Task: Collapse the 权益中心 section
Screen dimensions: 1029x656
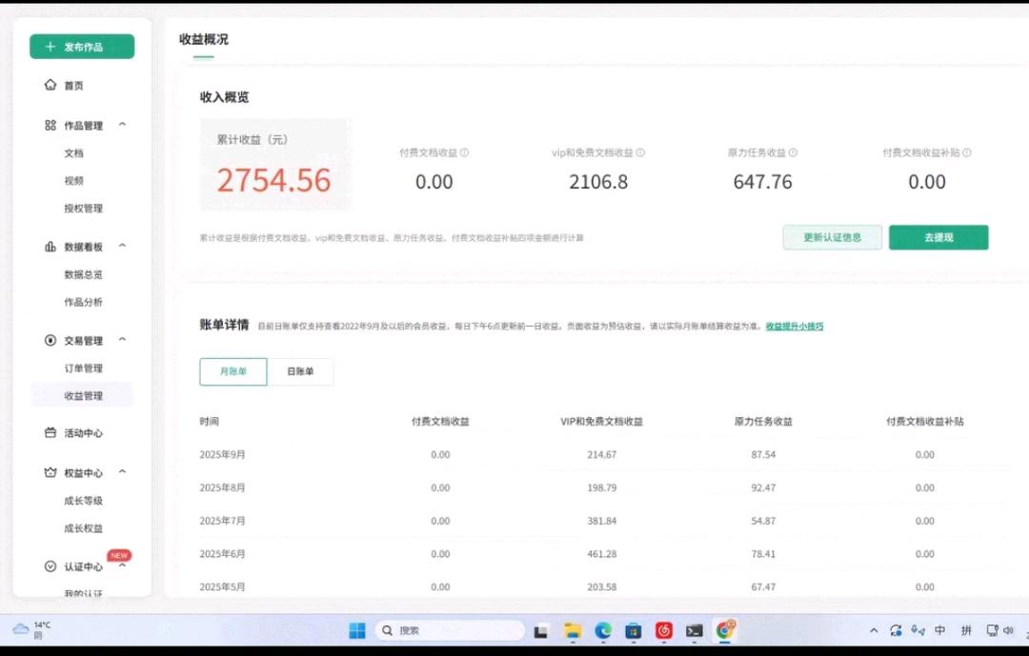Action: coord(121,471)
